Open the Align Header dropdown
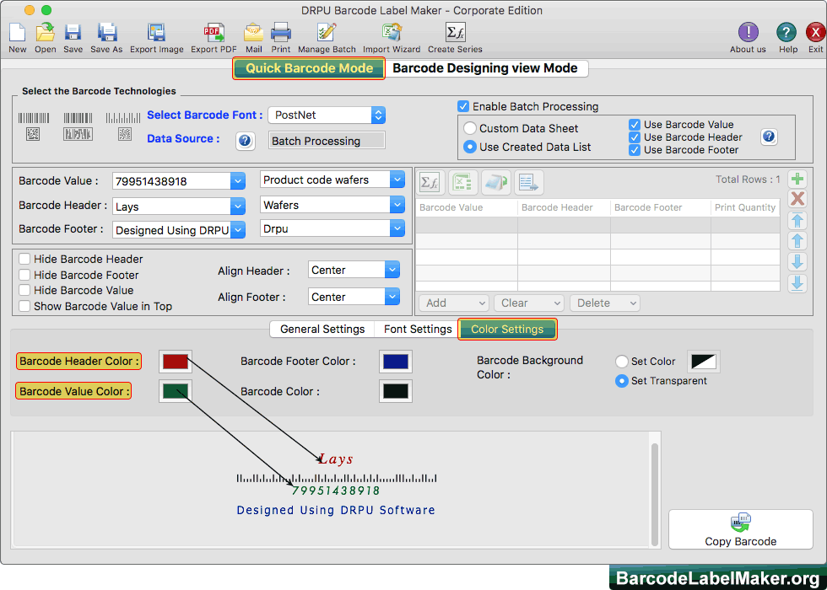 [392, 271]
